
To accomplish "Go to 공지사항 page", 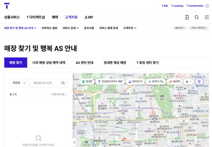I will tap(89, 28).
